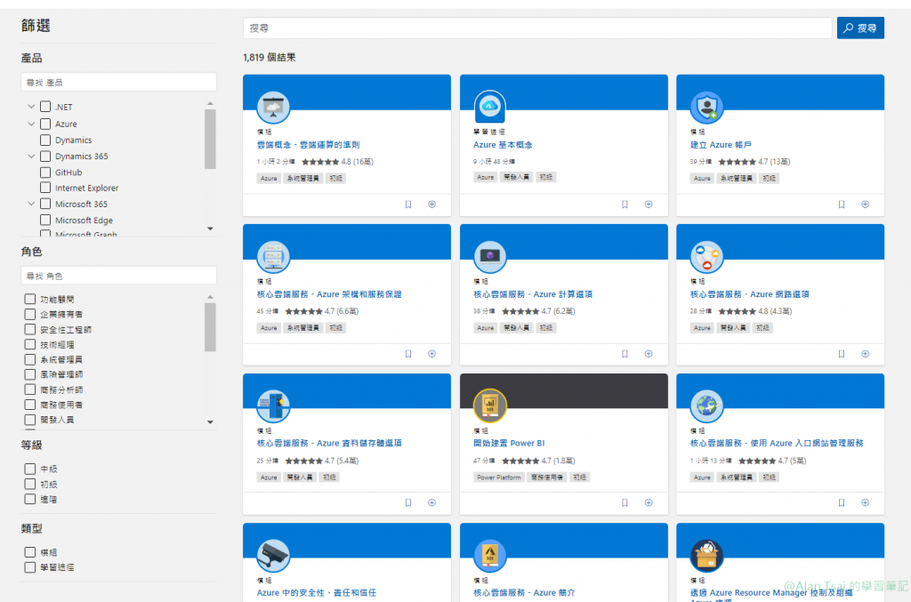Expand the Dynamics 365 product tree
The width and height of the screenshot is (911, 602).
pyautogui.click(x=31, y=157)
